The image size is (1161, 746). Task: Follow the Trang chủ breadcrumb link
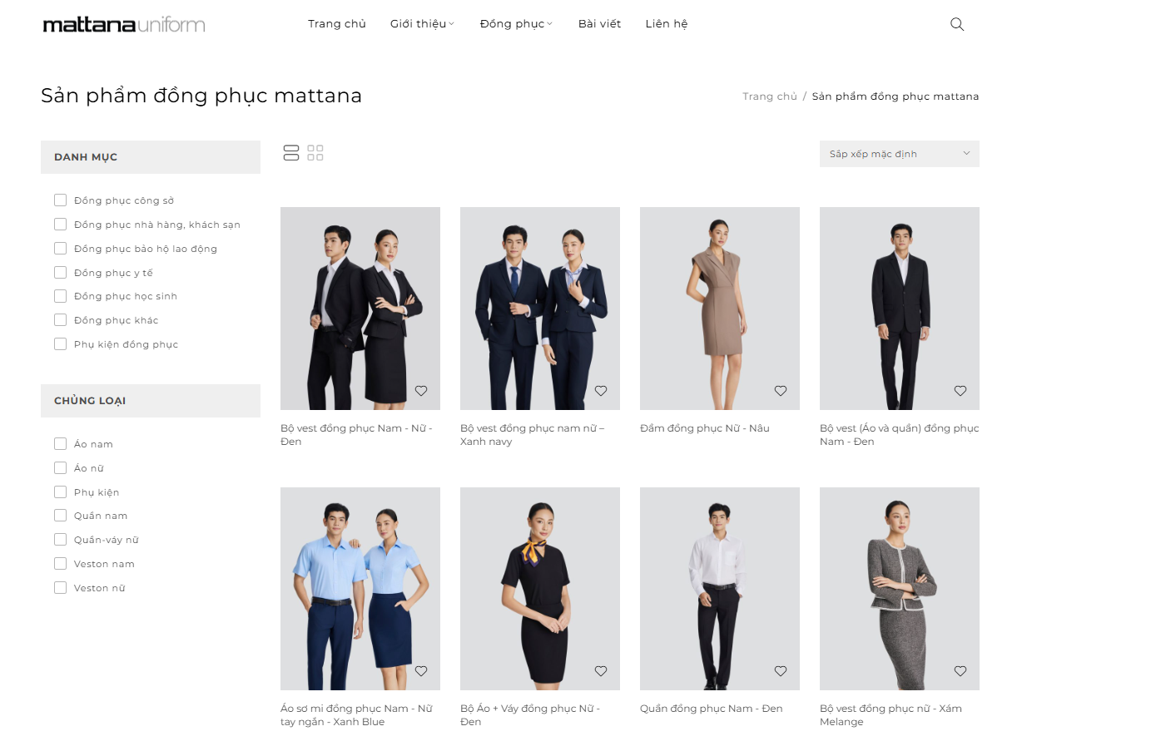tap(770, 96)
